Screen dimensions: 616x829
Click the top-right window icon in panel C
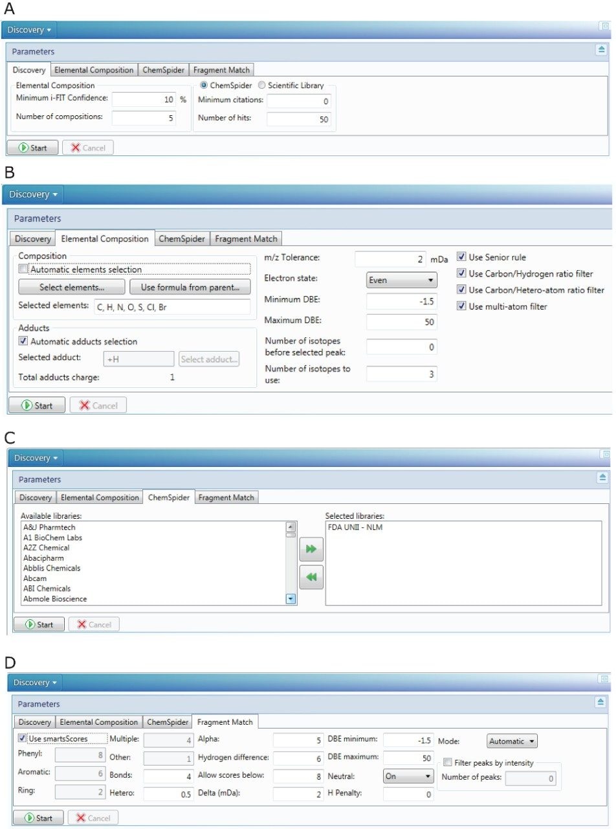604,455
